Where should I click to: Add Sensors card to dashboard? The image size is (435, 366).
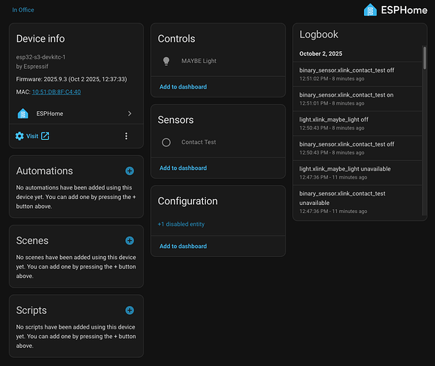tap(183, 168)
